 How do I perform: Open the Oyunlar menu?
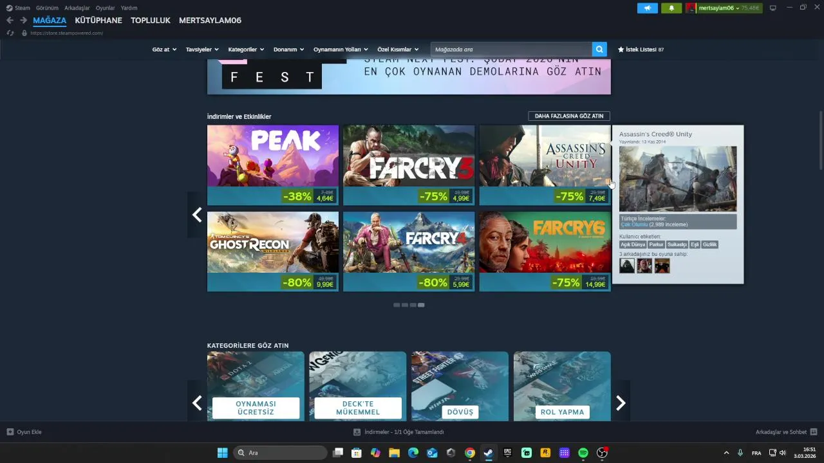point(106,8)
